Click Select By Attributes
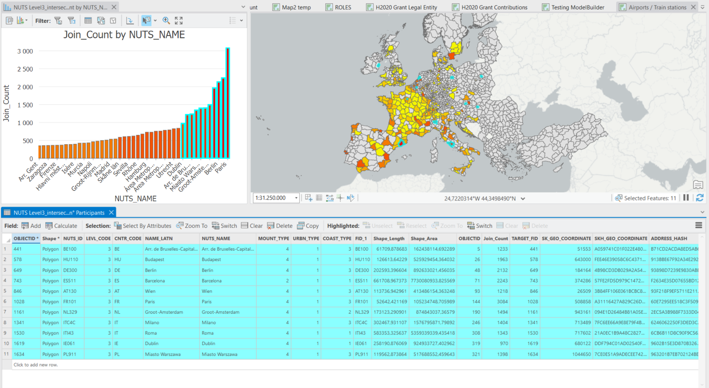709x388 pixels. (x=146, y=226)
